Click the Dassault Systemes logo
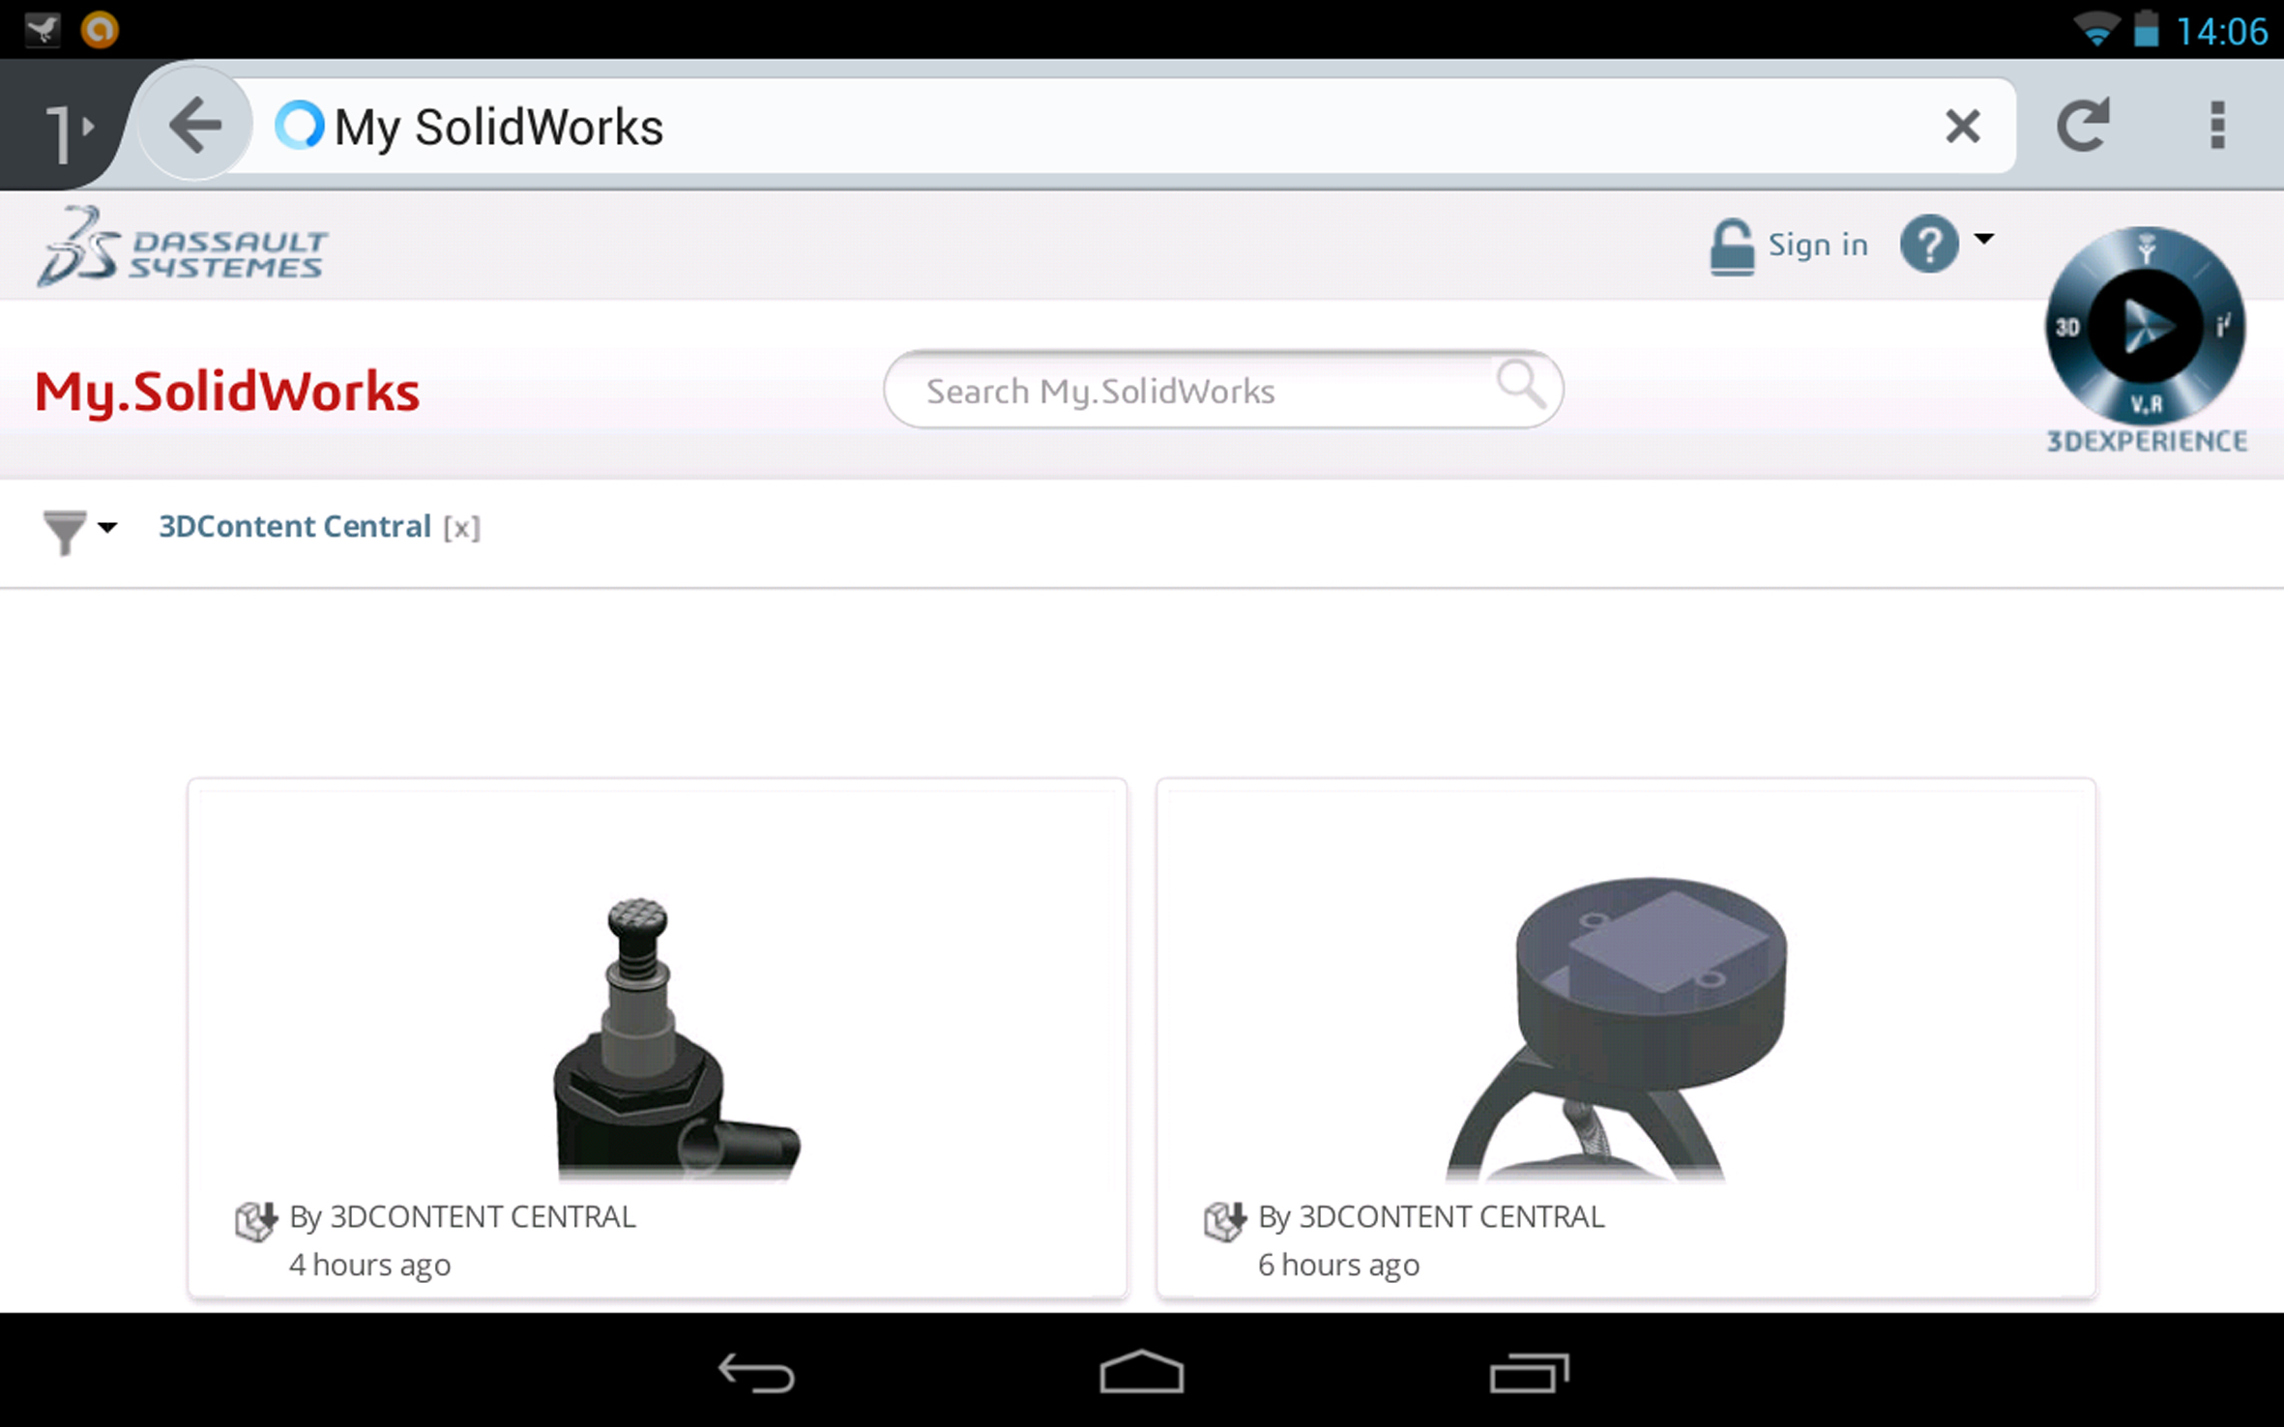 click(x=183, y=247)
